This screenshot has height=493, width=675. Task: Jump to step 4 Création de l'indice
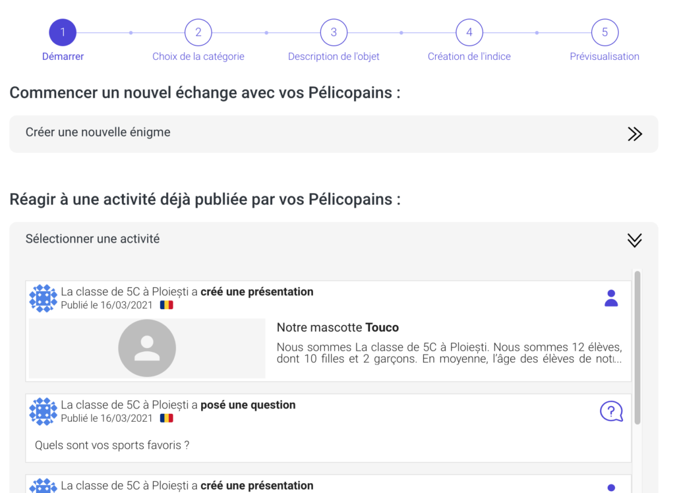pyautogui.click(x=469, y=32)
